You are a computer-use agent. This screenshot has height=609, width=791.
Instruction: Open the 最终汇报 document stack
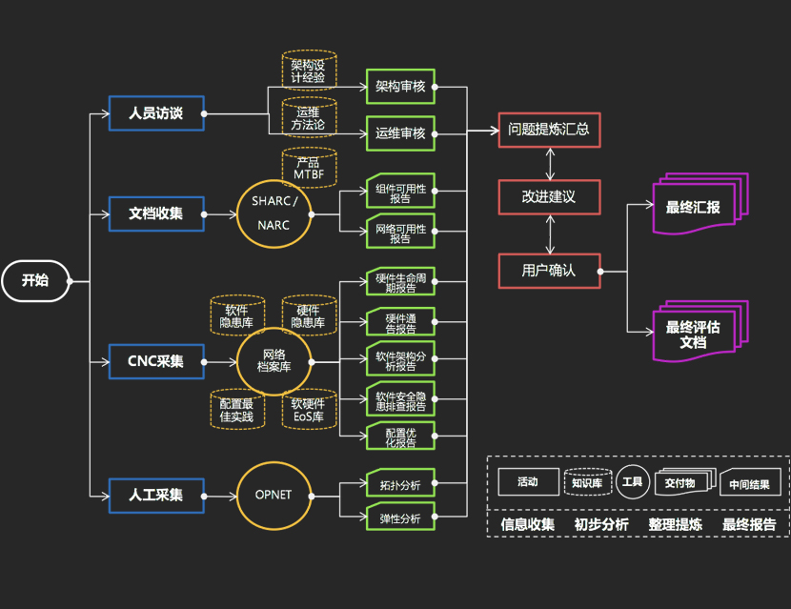[x=700, y=205]
